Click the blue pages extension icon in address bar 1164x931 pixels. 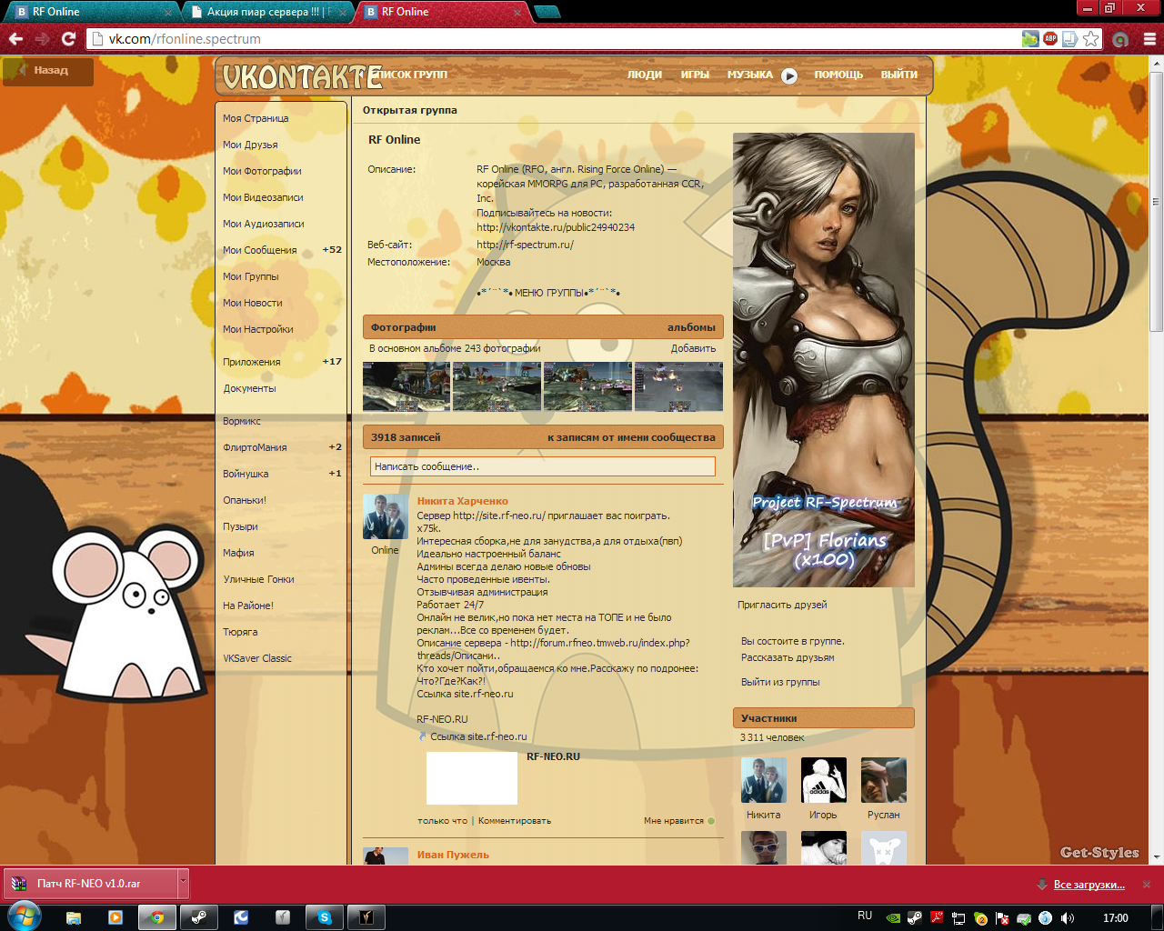click(x=1070, y=39)
